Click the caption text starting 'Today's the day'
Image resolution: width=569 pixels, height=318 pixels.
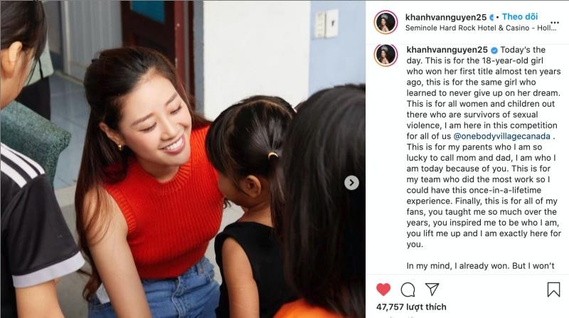click(484, 147)
